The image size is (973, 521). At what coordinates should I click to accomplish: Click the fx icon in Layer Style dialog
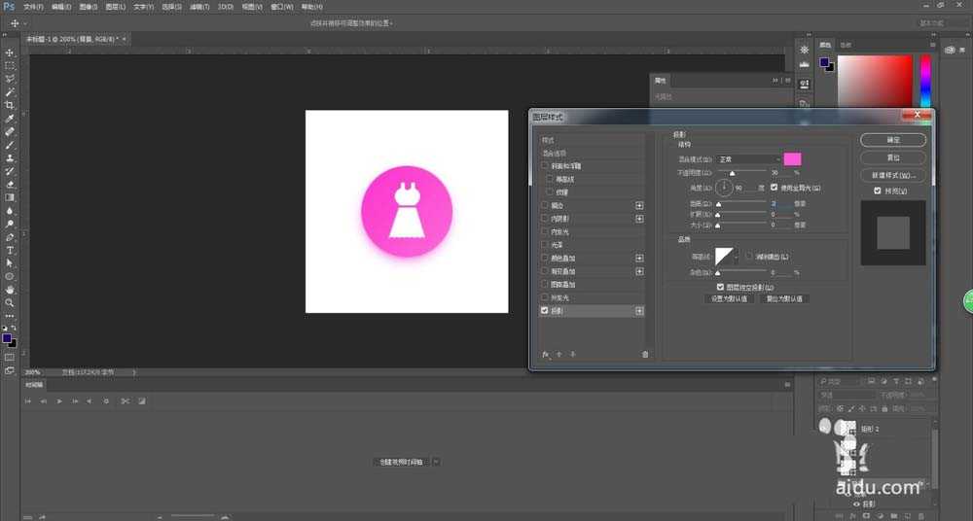point(546,355)
